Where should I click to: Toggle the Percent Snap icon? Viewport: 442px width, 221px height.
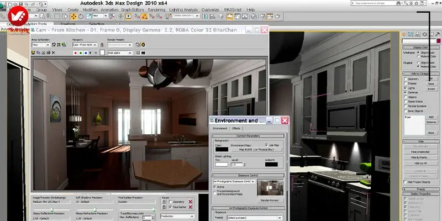tap(152, 16)
